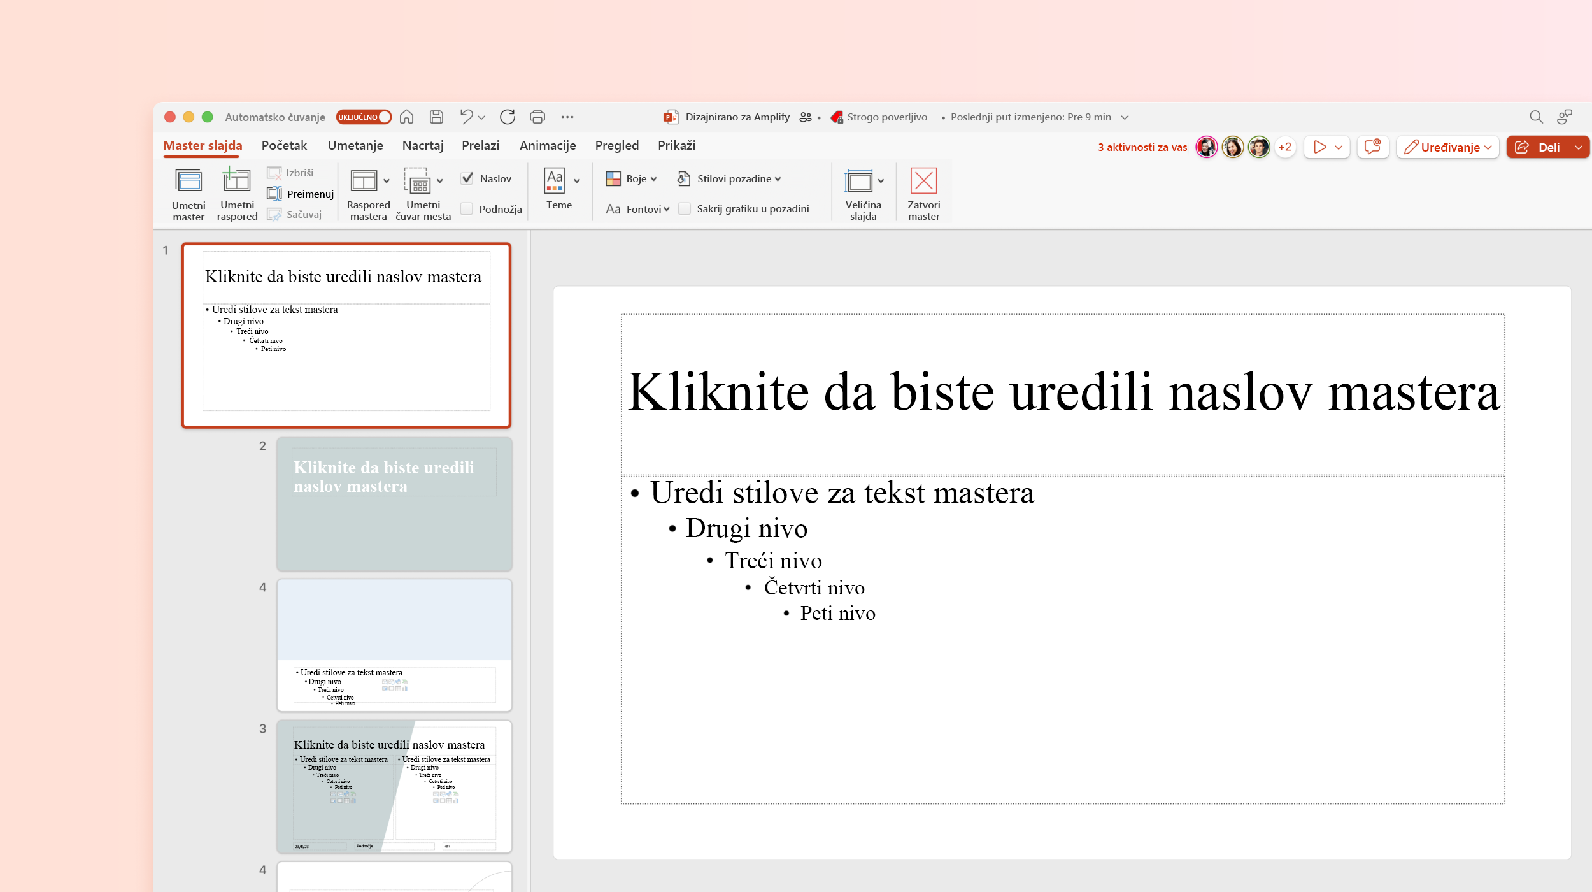
Task: Click the Boje color icon
Action: tap(613, 178)
